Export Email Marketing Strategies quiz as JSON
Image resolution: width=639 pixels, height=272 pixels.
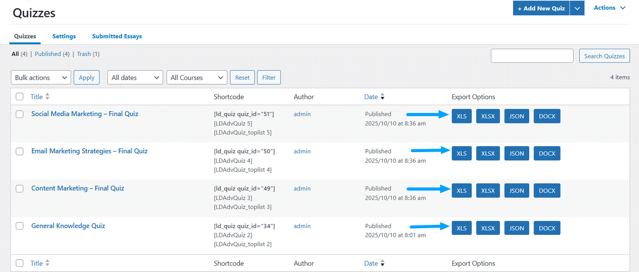point(517,153)
